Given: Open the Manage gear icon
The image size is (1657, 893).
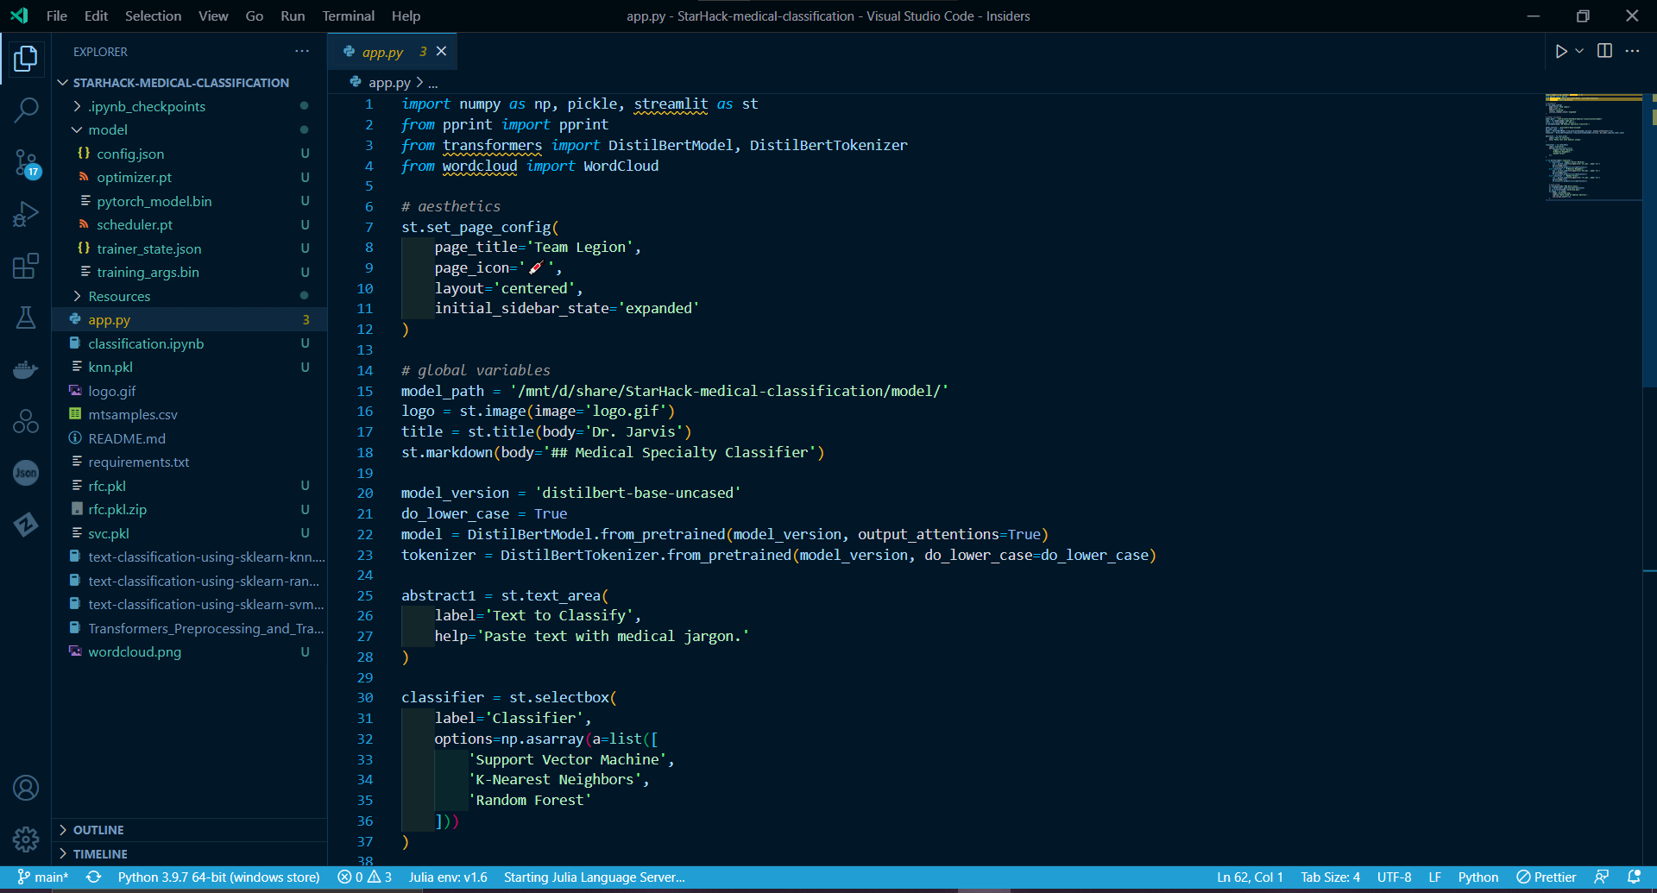Looking at the screenshot, I should (26, 839).
